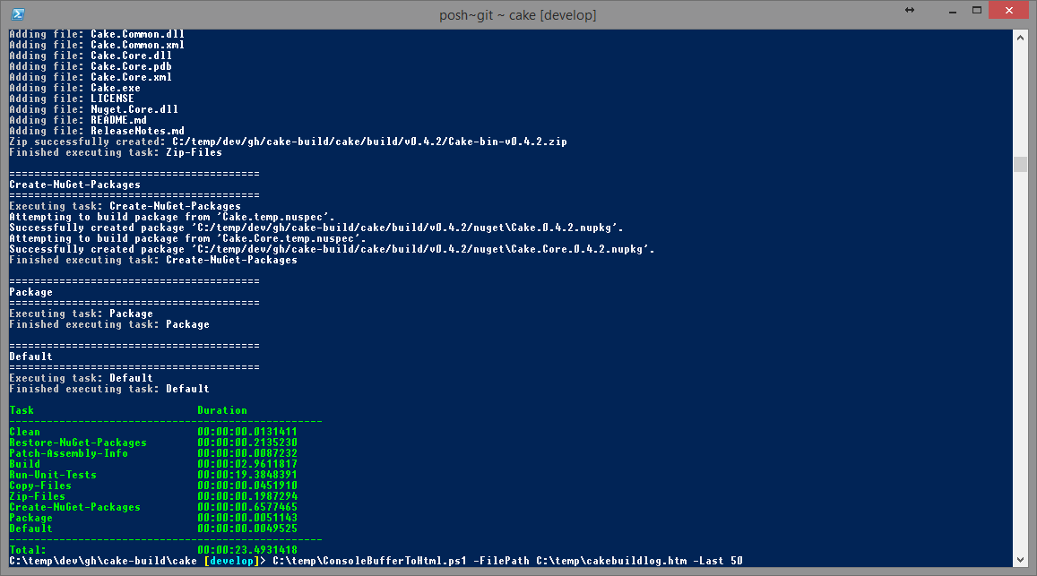Click the Build task duration 00:00:02.9611817
Viewport: 1037px width, 576px height.
(247, 464)
